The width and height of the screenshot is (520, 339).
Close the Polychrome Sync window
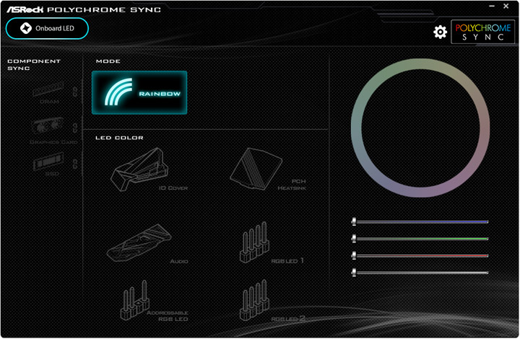click(x=506, y=6)
